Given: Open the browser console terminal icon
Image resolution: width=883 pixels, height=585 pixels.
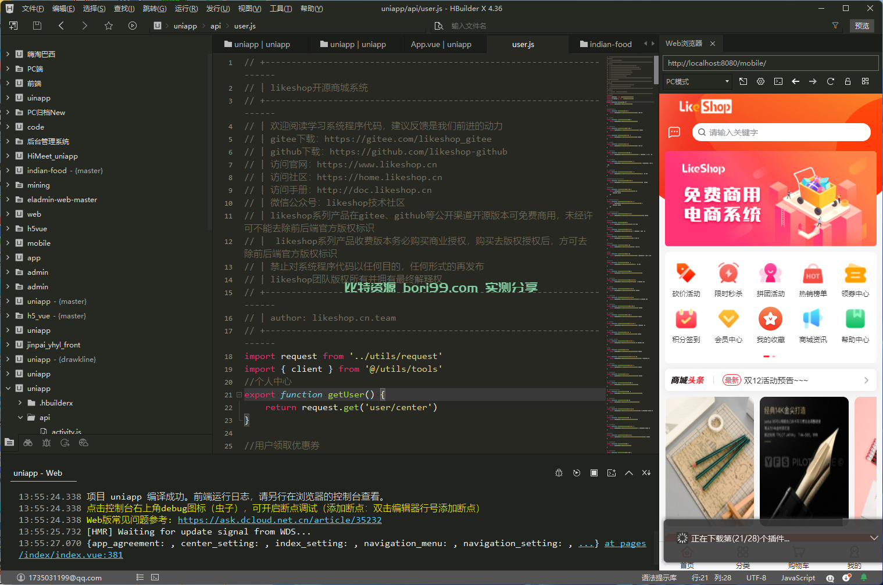Looking at the screenshot, I should click(x=778, y=81).
